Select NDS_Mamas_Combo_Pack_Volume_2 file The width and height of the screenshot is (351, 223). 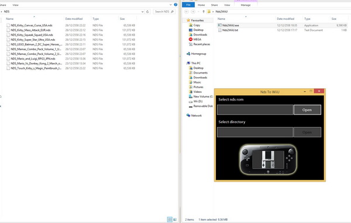(x=36, y=54)
